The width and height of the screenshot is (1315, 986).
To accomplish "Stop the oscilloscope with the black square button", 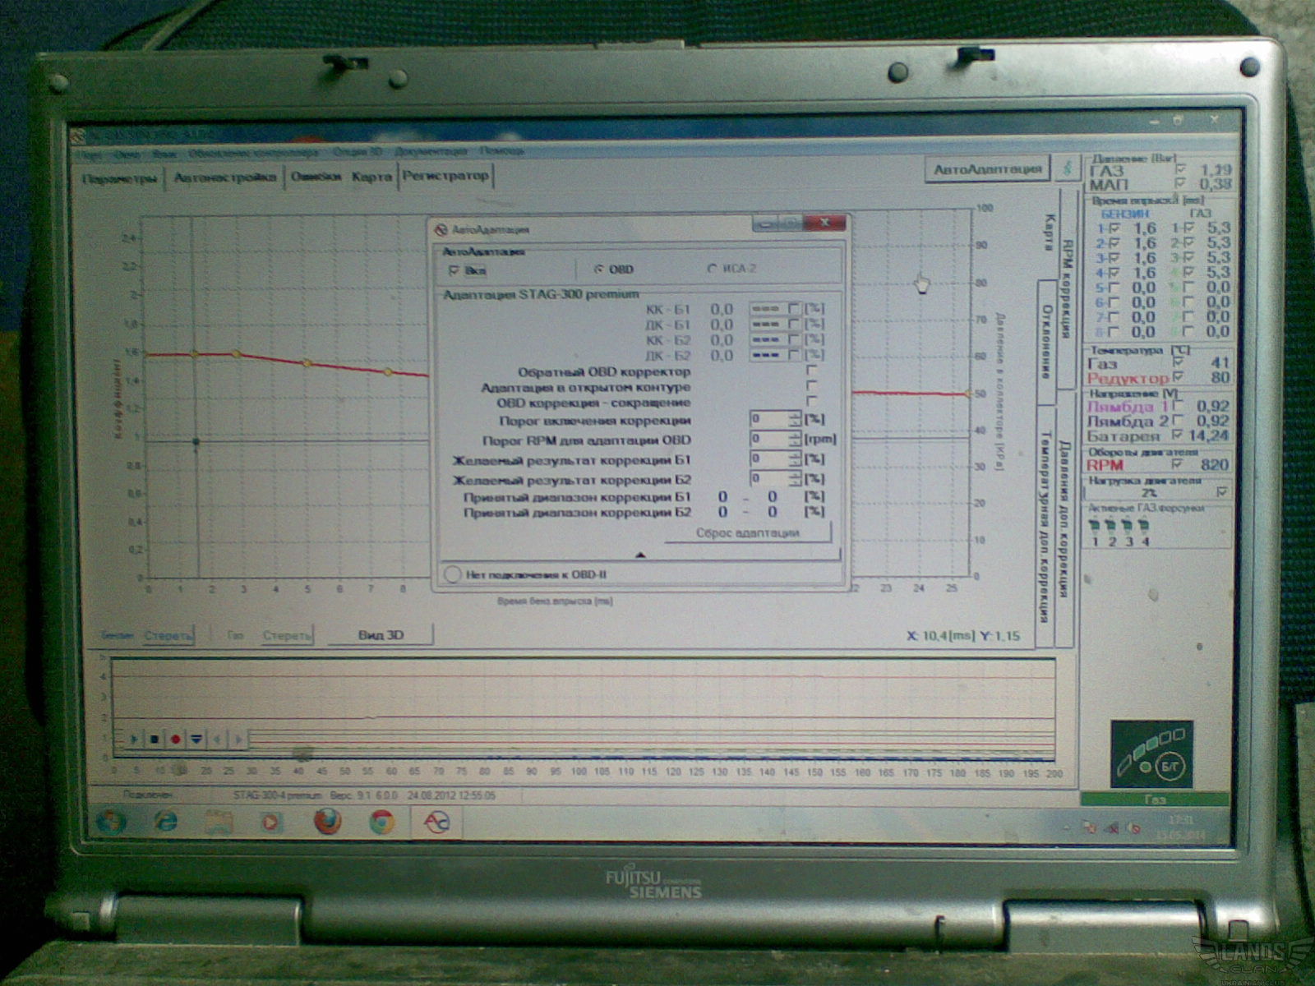I will pos(154,739).
